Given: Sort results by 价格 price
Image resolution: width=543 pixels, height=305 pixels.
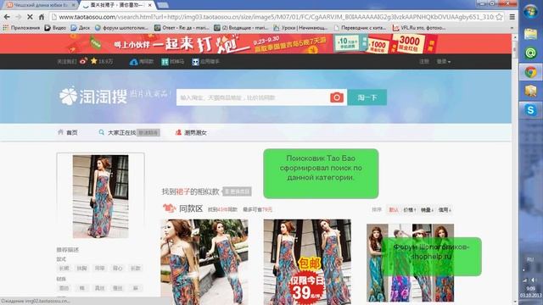Looking at the screenshot, I should (x=409, y=210).
